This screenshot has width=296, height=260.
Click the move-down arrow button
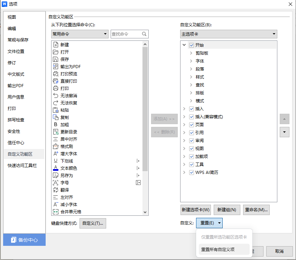click(x=284, y=132)
